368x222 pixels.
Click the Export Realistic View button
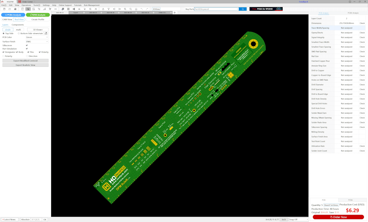pyautogui.click(x=25, y=65)
